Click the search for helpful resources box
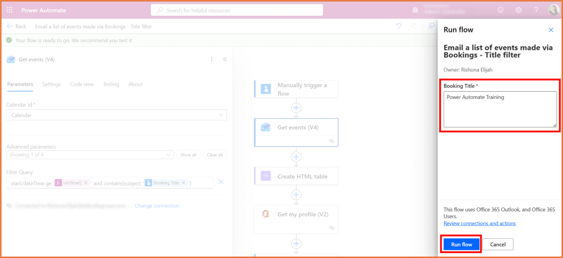 tap(236, 10)
